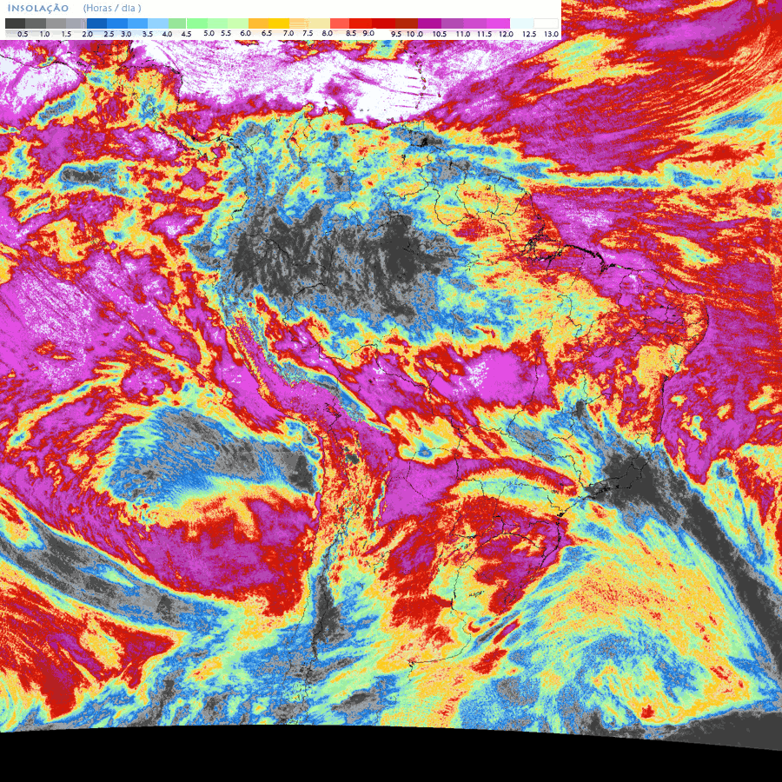The width and height of the screenshot is (782, 782).
Task: Click the '4.0' scale label
Action: click(167, 34)
